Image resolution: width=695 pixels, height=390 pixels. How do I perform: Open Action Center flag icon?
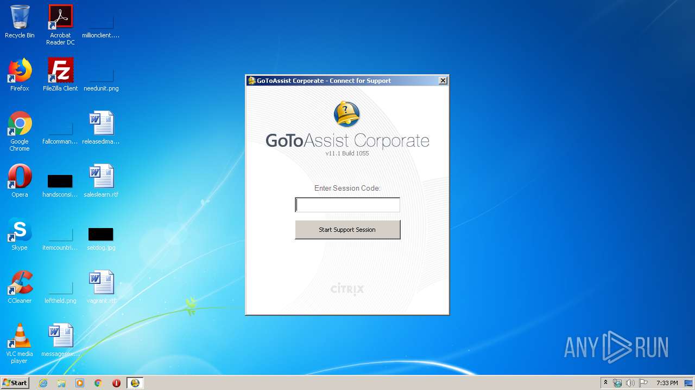pyautogui.click(x=643, y=383)
